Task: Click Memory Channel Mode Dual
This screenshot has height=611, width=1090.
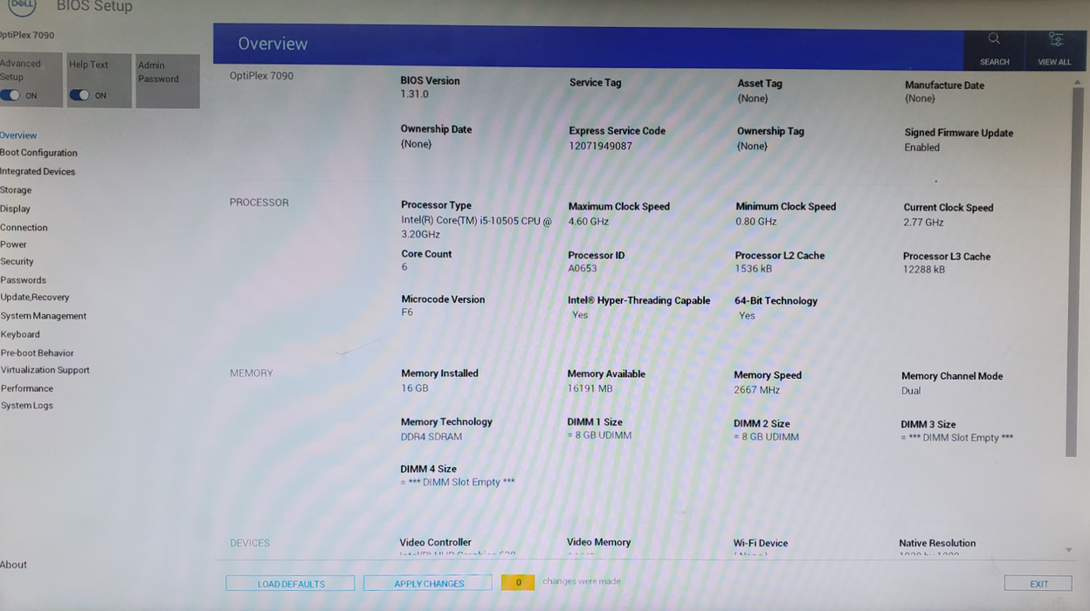Action: coord(911,391)
